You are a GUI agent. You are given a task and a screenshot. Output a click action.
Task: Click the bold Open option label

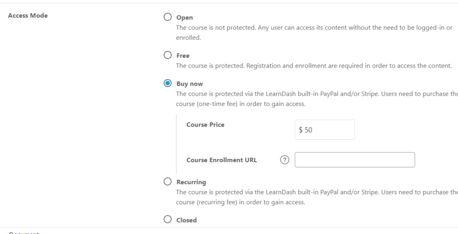point(185,17)
